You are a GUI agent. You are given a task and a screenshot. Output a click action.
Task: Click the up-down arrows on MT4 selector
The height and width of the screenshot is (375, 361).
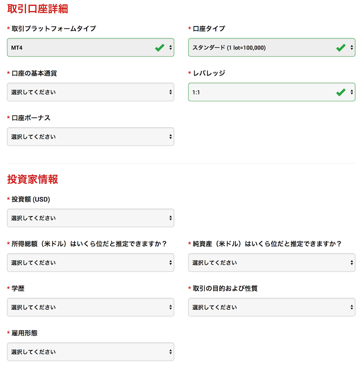coord(170,47)
